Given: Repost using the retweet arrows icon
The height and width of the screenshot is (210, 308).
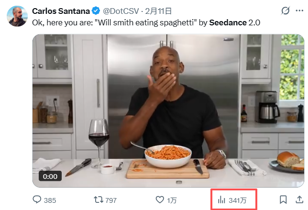Looking at the screenshot, I should coord(98,200).
